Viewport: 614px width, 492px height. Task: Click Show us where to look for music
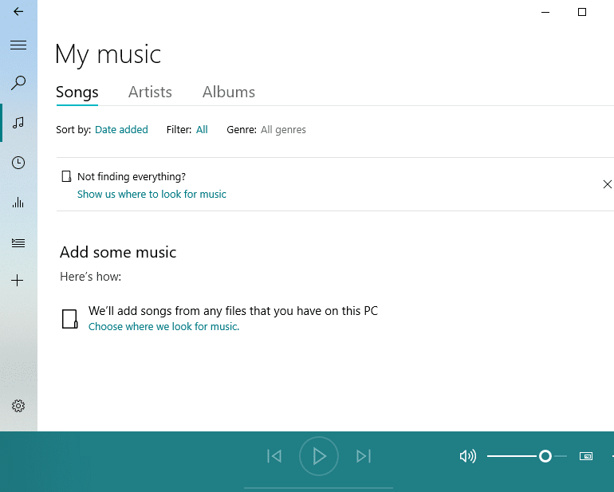(x=152, y=195)
